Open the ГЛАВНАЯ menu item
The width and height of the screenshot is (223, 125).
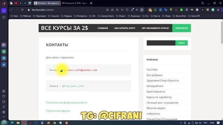tap(103, 28)
